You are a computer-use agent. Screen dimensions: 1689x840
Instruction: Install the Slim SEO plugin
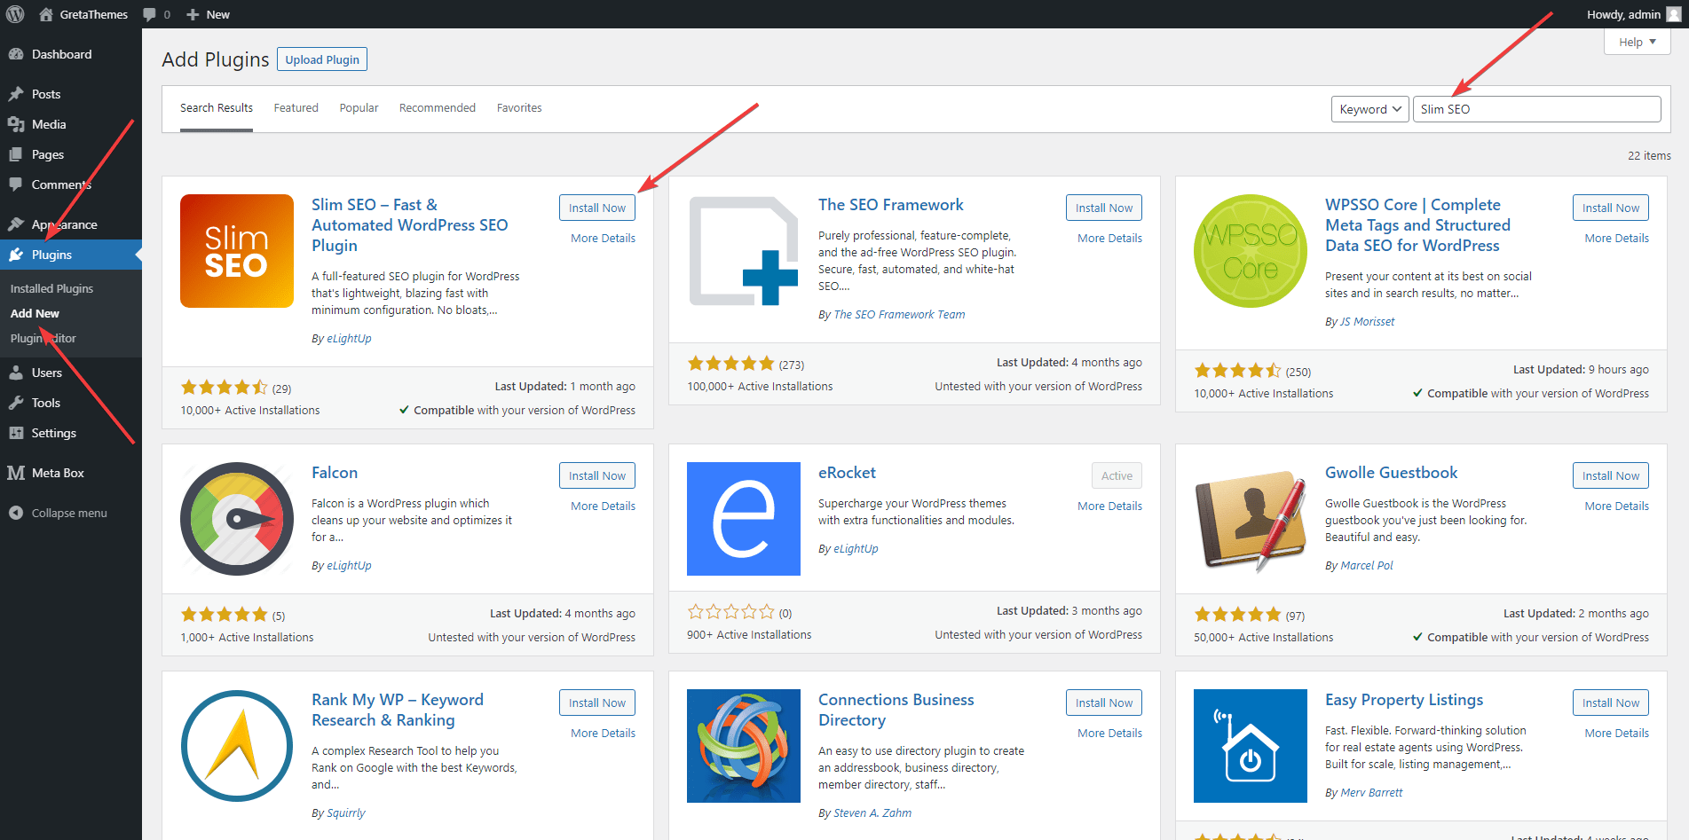click(596, 207)
